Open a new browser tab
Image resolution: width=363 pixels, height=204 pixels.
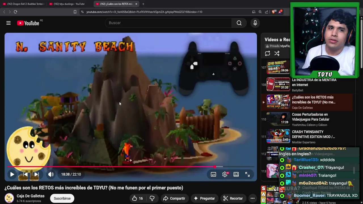pyautogui.click(x=143, y=4)
